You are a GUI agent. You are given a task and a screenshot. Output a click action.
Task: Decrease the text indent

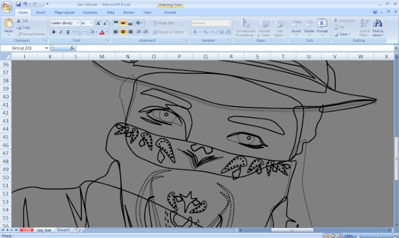[x=138, y=32]
